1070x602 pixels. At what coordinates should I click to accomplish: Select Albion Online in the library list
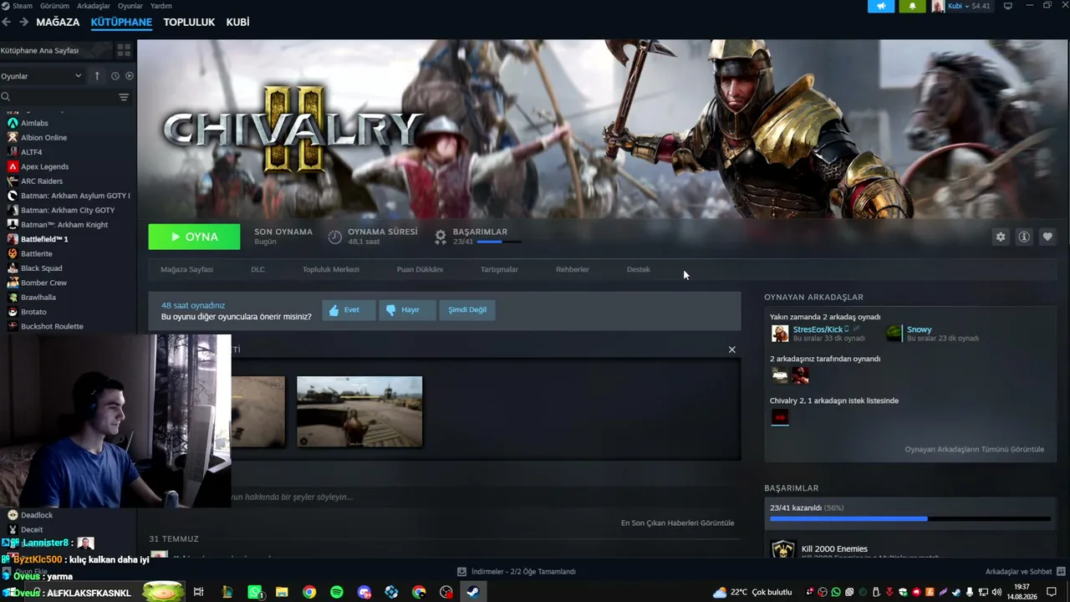point(43,137)
